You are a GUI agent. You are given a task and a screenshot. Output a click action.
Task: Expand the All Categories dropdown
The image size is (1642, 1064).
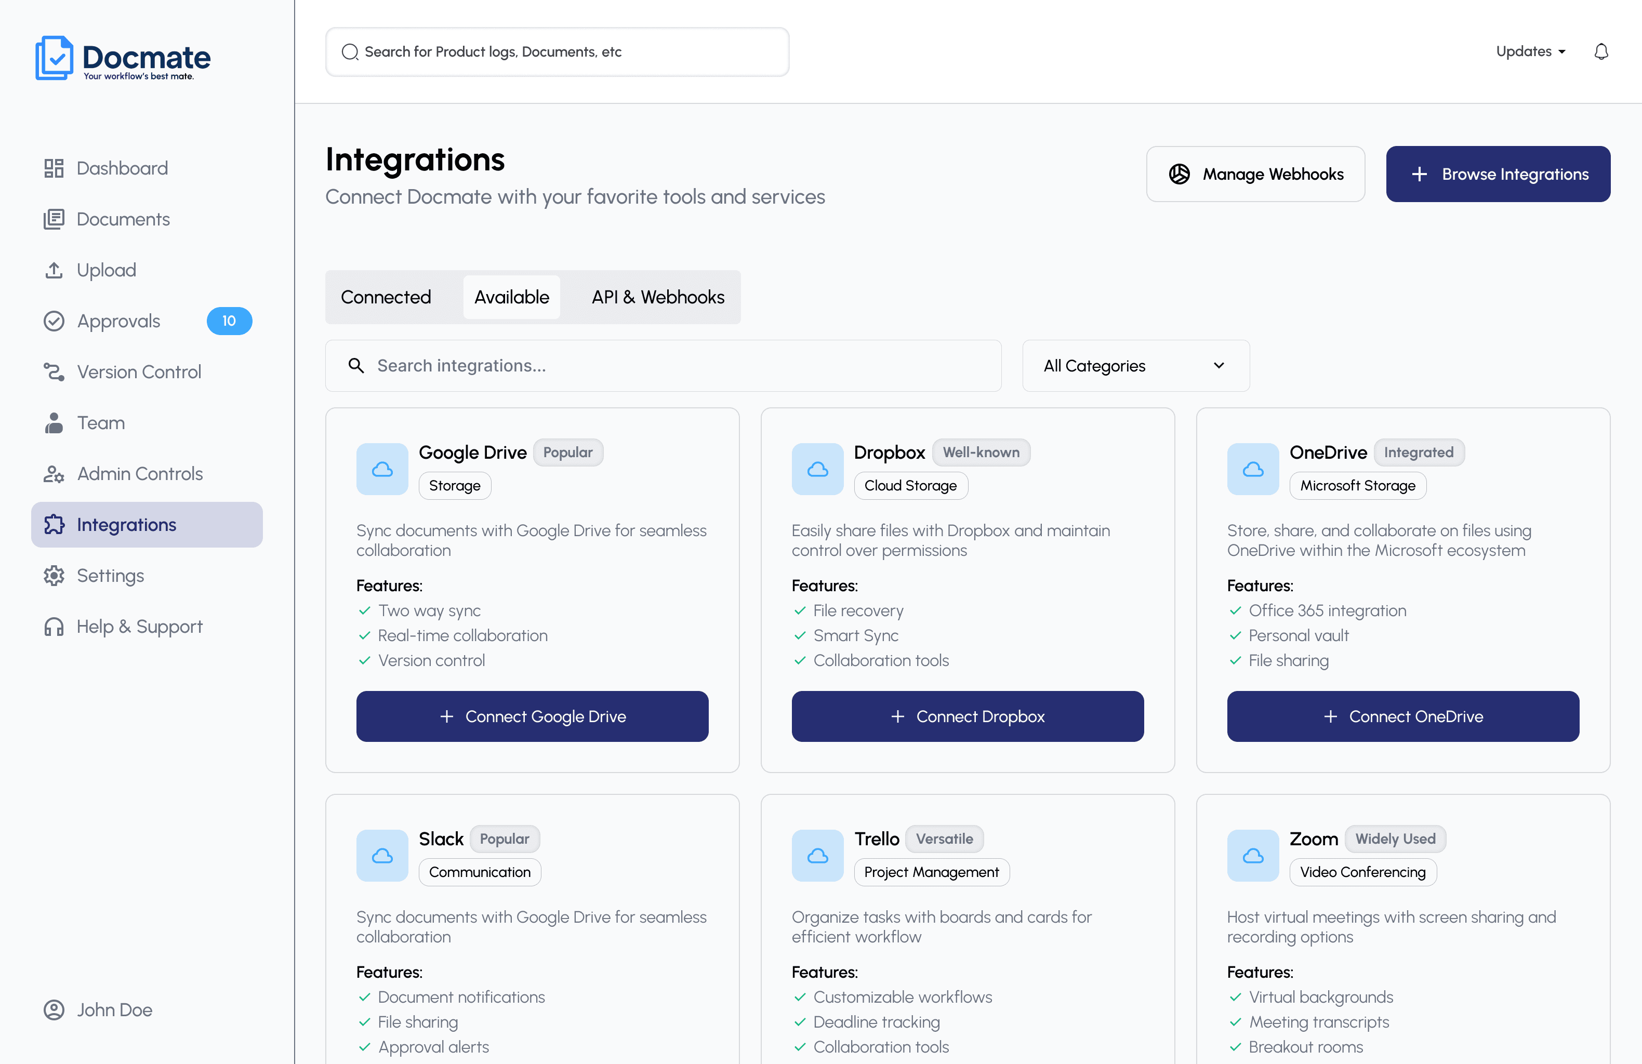click(1135, 366)
